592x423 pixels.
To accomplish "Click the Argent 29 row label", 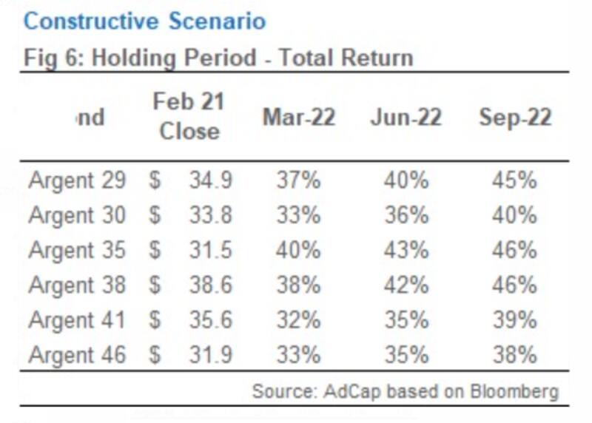I will 77,180.
